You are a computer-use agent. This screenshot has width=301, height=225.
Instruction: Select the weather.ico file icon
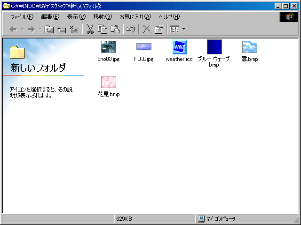tap(179, 47)
